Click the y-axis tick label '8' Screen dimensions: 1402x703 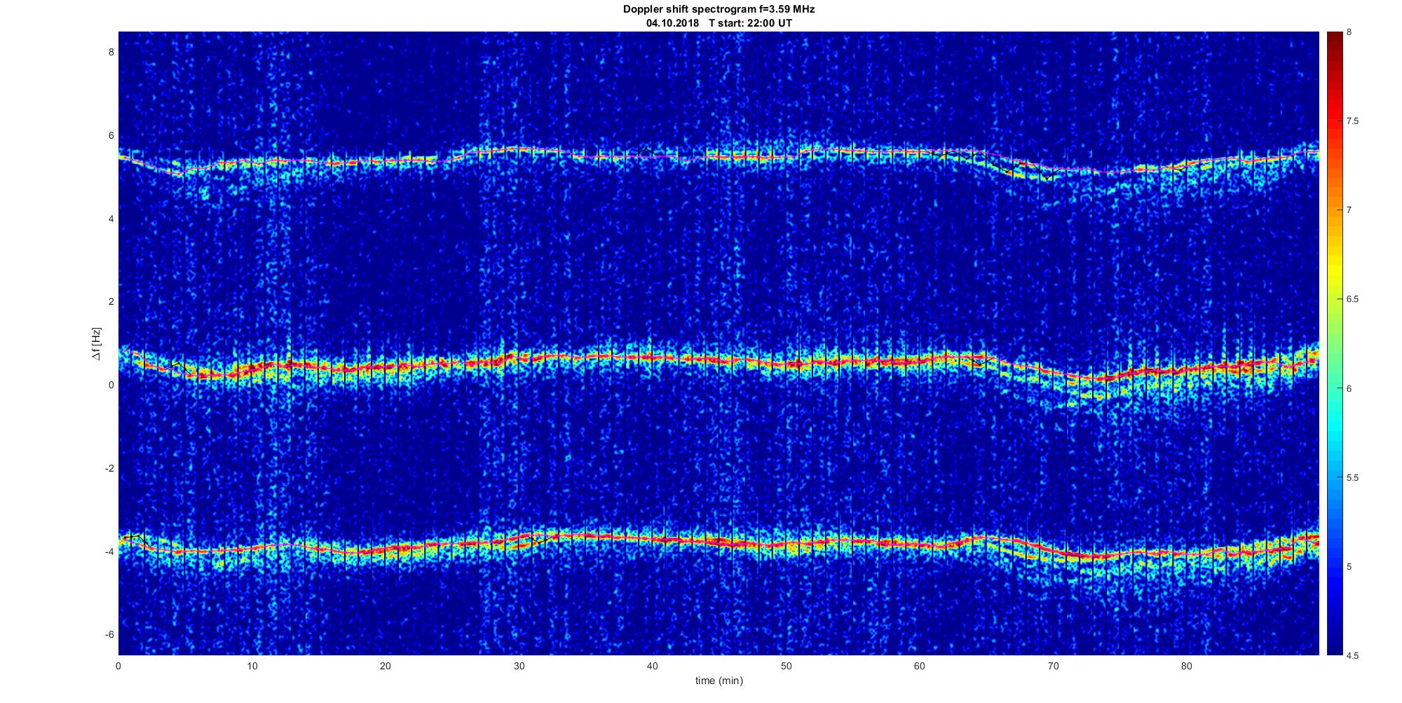coord(111,52)
